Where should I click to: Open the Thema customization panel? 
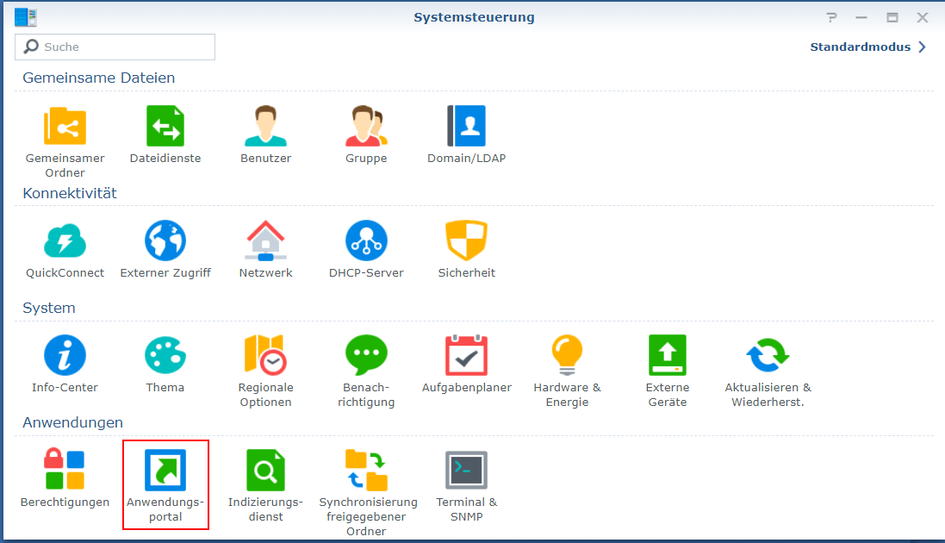pyautogui.click(x=165, y=355)
